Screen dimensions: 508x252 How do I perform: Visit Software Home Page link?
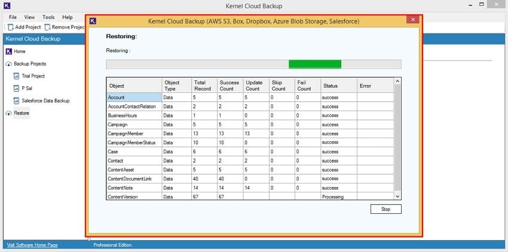pos(32,245)
